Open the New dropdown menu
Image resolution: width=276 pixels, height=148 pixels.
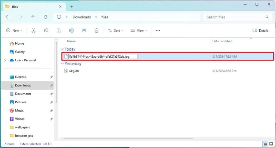14,31
